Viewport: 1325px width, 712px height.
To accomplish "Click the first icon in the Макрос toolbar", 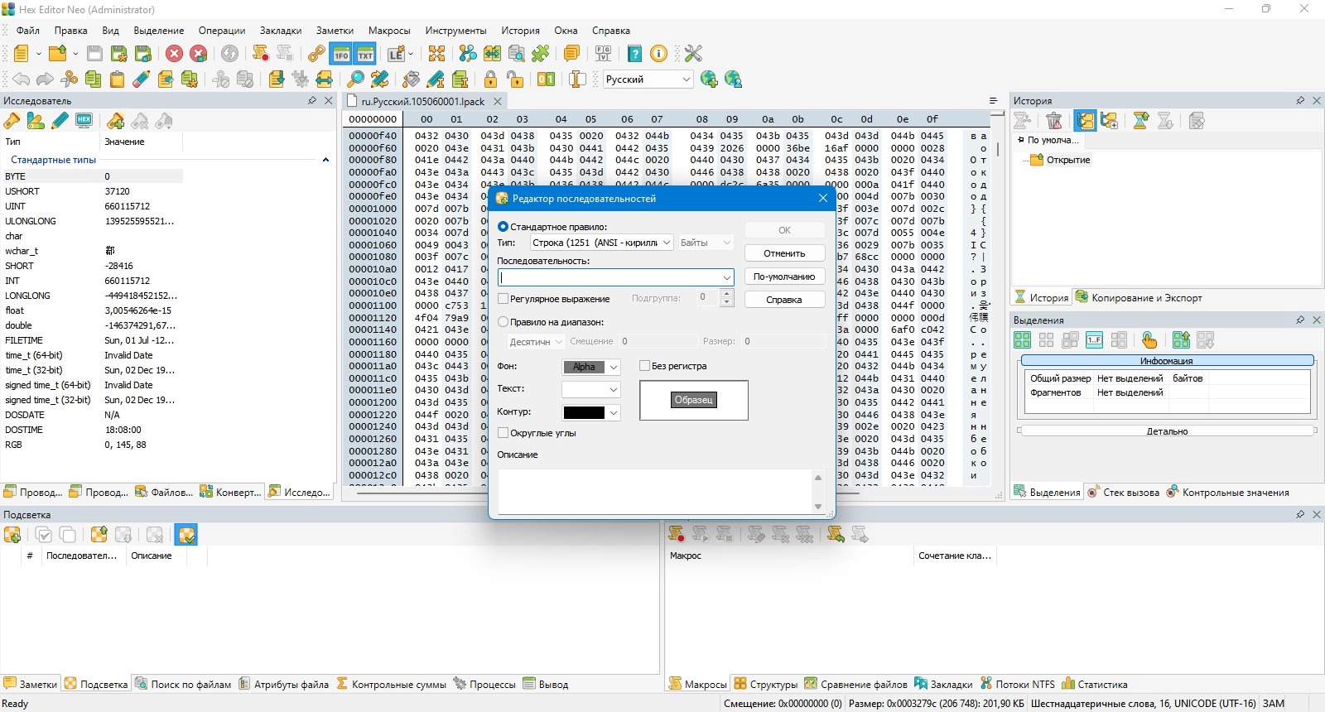I will click(677, 535).
